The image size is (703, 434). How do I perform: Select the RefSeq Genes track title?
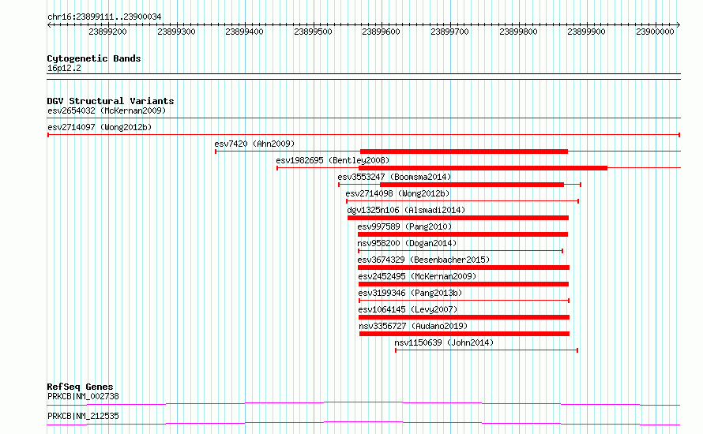pyautogui.click(x=80, y=387)
